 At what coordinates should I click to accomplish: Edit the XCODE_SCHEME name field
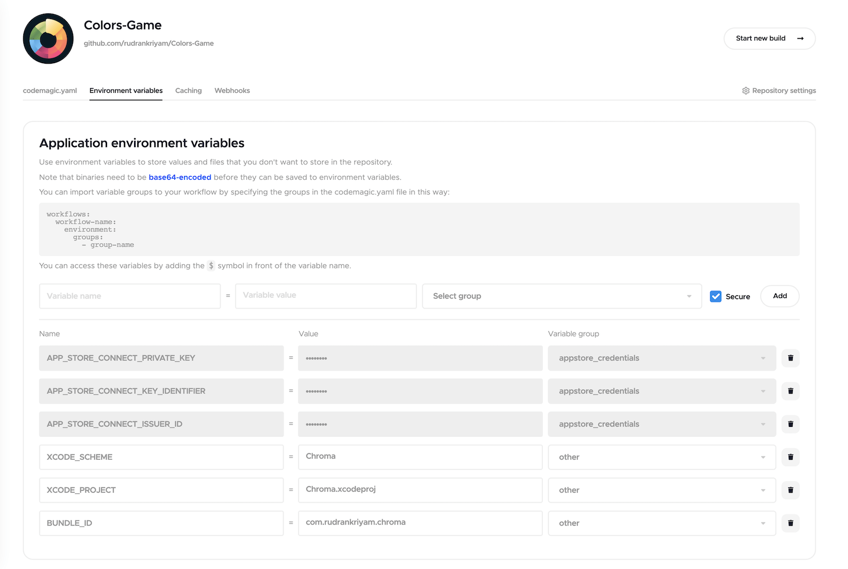coord(161,457)
